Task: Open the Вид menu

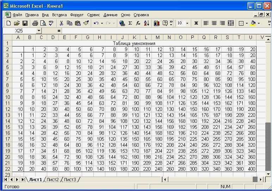Action: (45, 15)
